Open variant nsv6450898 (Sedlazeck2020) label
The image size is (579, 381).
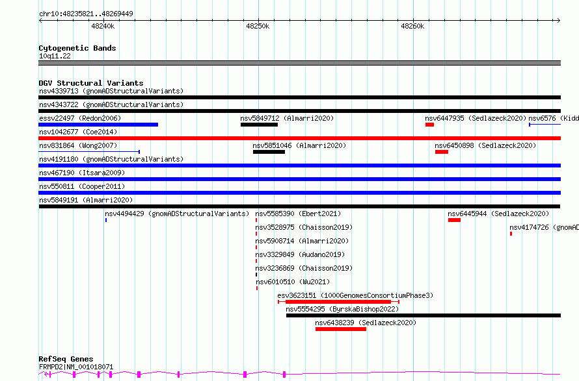485,145
